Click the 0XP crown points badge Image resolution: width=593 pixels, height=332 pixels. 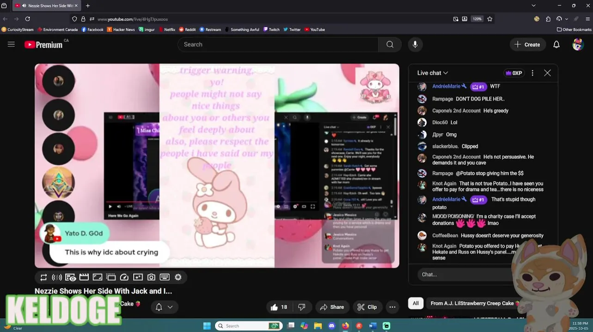514,73
